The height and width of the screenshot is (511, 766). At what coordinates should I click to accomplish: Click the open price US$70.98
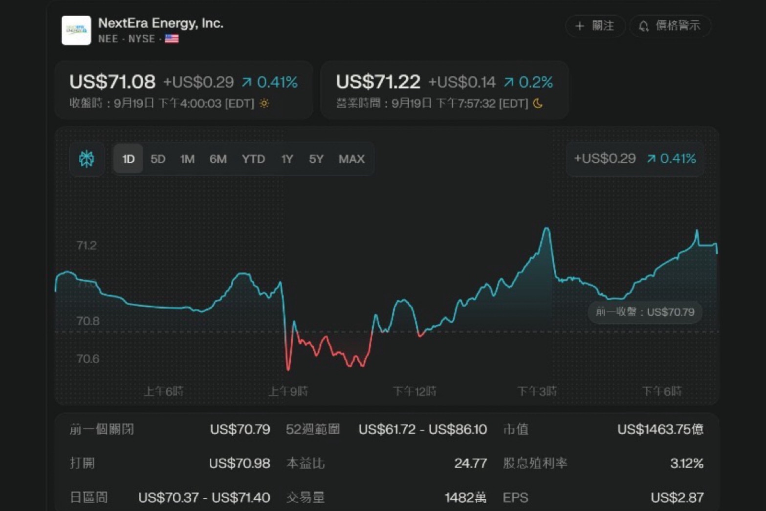coord(240,463)
